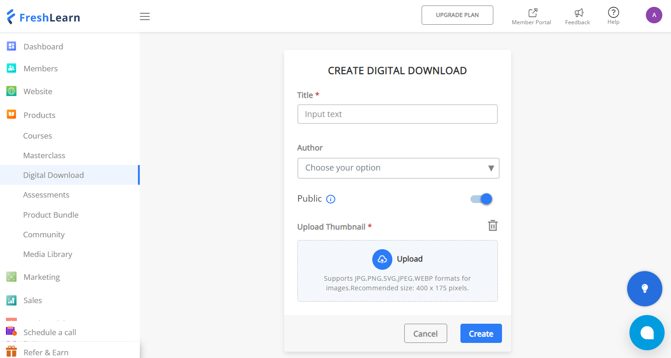This screenshot has width=671, height=358.
Task: Toggle the Public switch off
Action: pyautogui.click(x=481, y=199)
